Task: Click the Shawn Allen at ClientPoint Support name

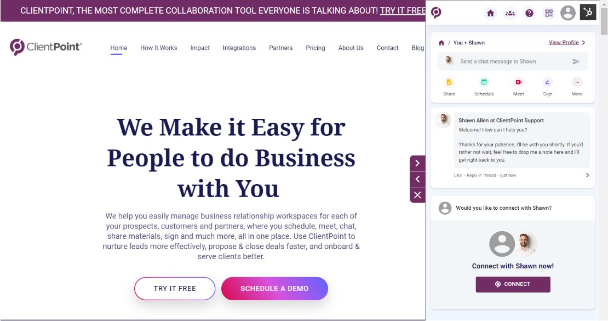Action: (501, 121)
